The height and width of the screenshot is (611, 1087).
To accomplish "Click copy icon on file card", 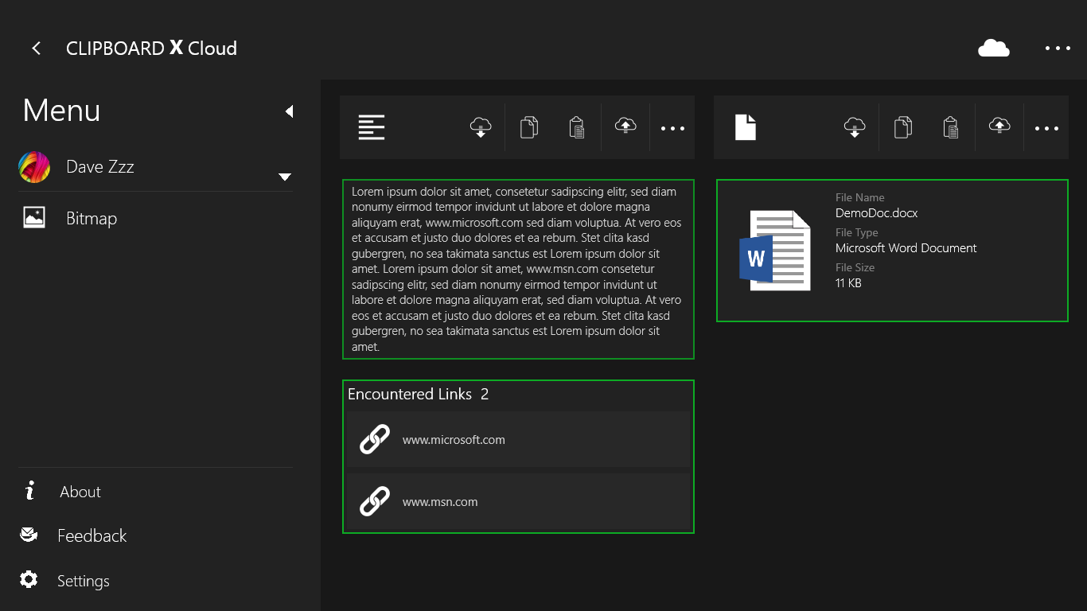I will click(x=903, y=127).
